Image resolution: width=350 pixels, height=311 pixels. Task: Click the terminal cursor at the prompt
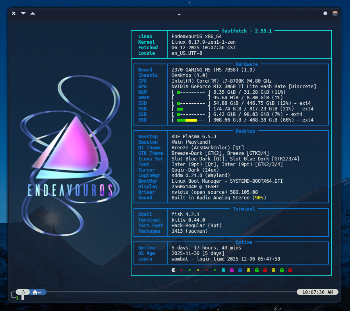pos(23,297)
